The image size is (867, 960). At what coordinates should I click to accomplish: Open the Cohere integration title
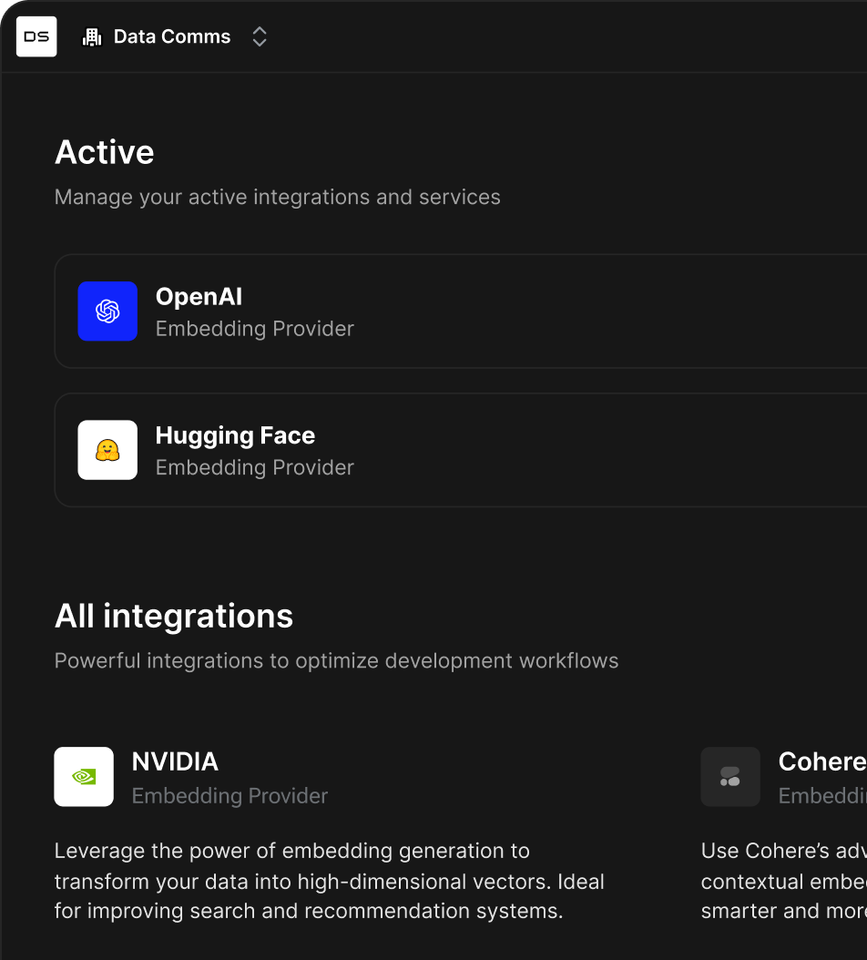point(821,761)
